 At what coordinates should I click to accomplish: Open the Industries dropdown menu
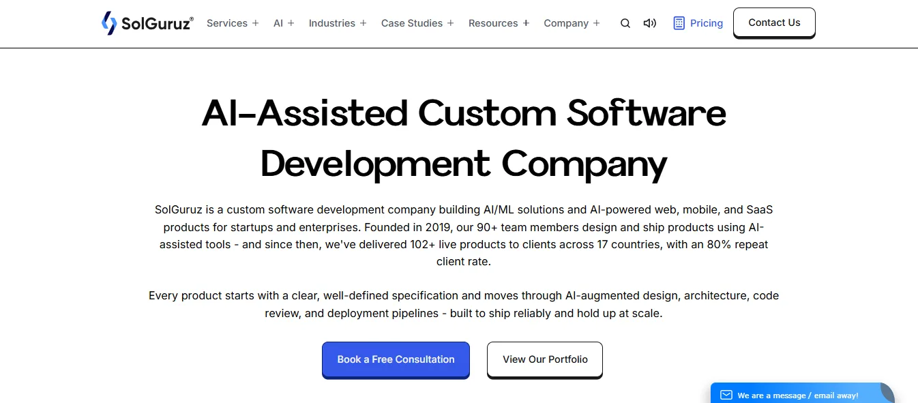338,23
